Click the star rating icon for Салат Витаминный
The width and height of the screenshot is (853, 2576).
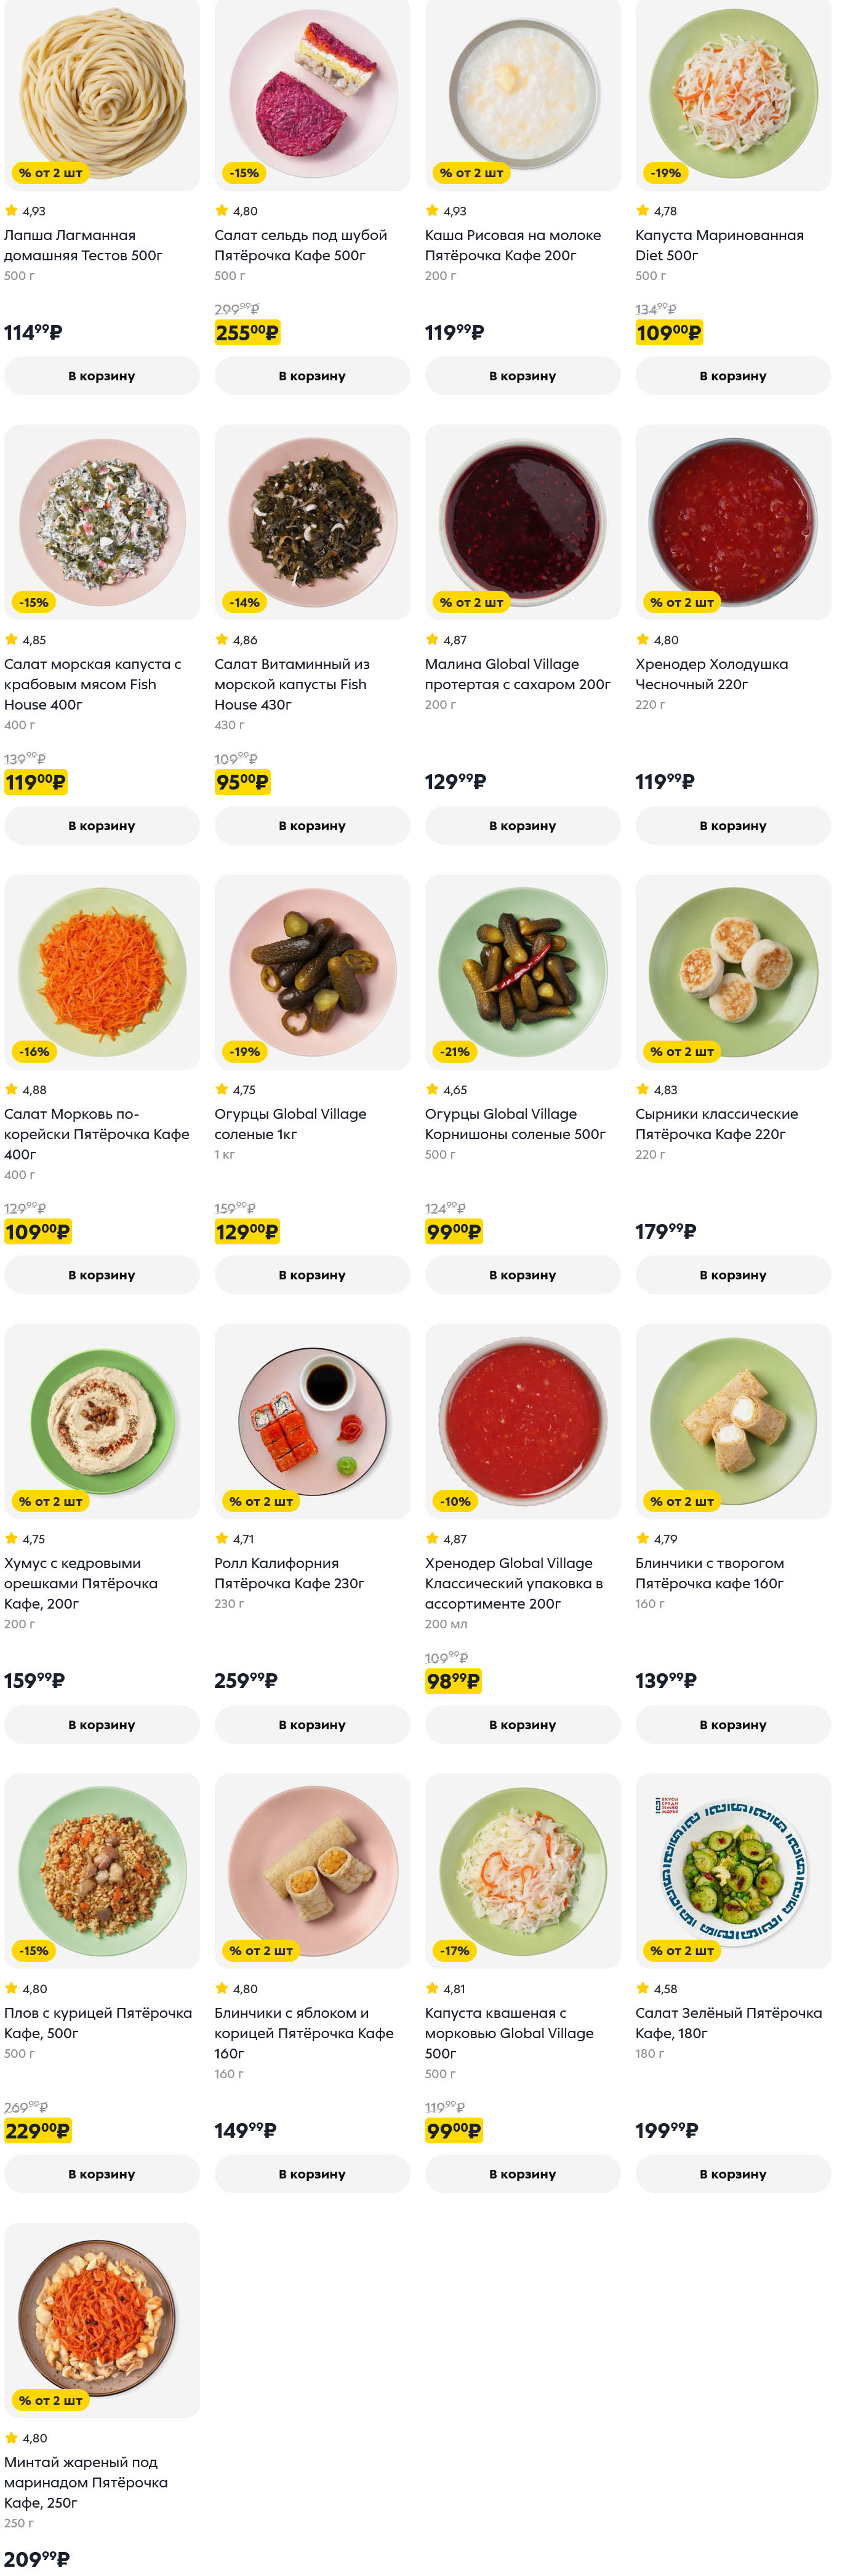coord(222,640)
